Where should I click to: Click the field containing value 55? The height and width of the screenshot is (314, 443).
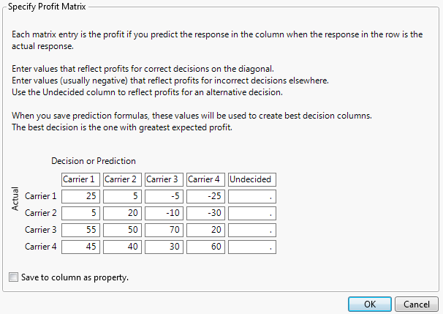pos(80,230)
